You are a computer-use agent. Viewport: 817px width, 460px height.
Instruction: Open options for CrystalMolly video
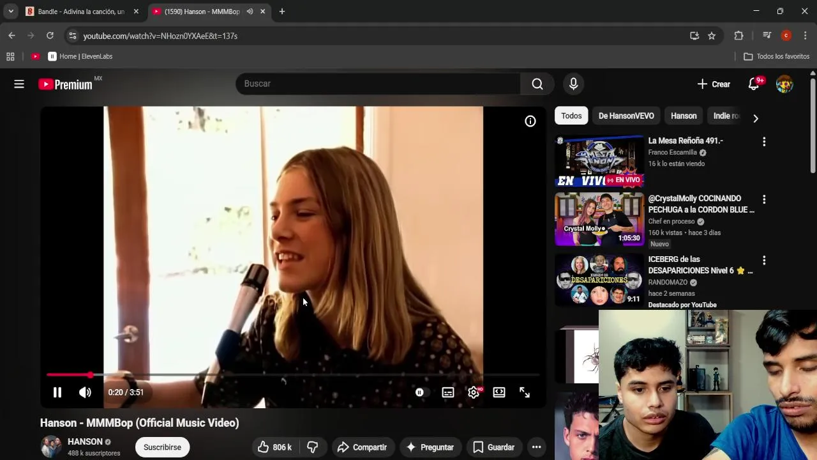click(x=764, y=199)
